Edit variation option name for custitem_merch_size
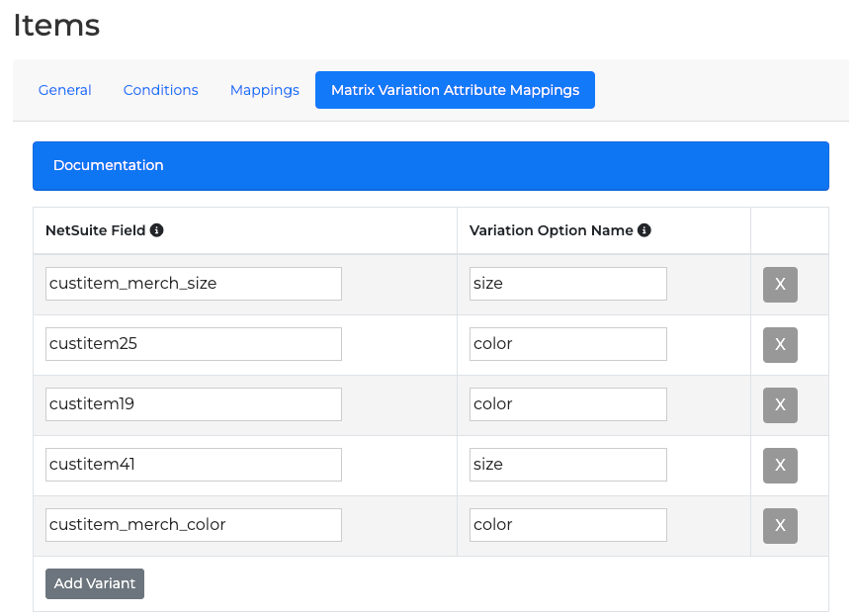 (x=567, y=284)
